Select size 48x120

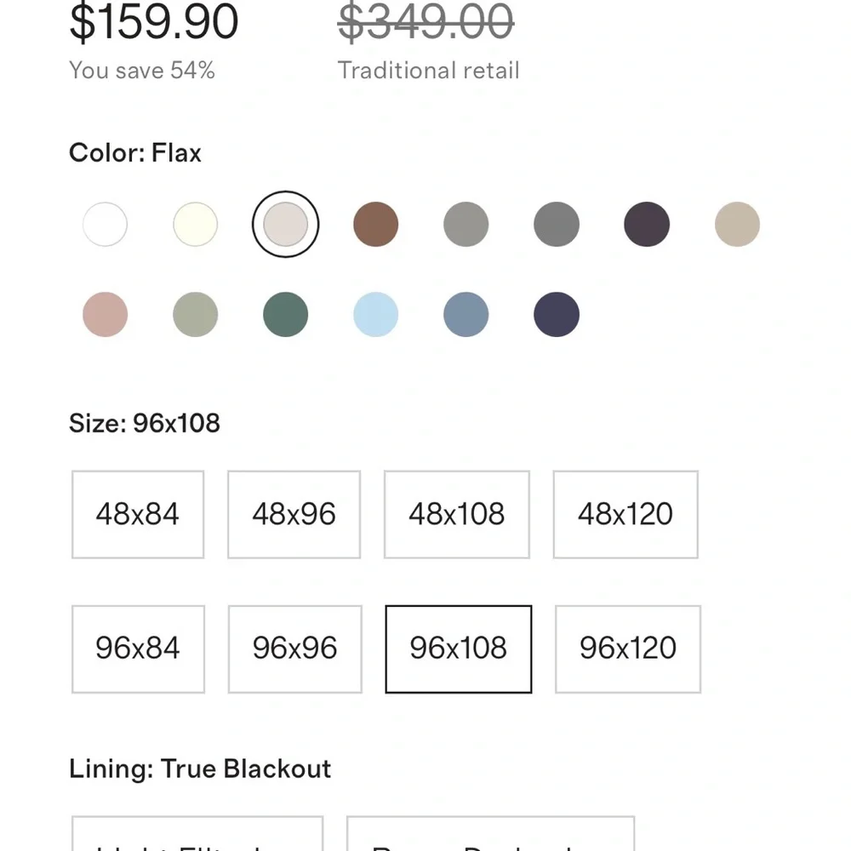click(x=625, y=514)
